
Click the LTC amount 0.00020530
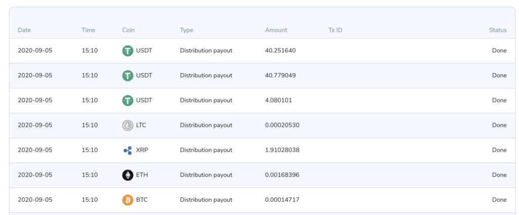(282, 125)
